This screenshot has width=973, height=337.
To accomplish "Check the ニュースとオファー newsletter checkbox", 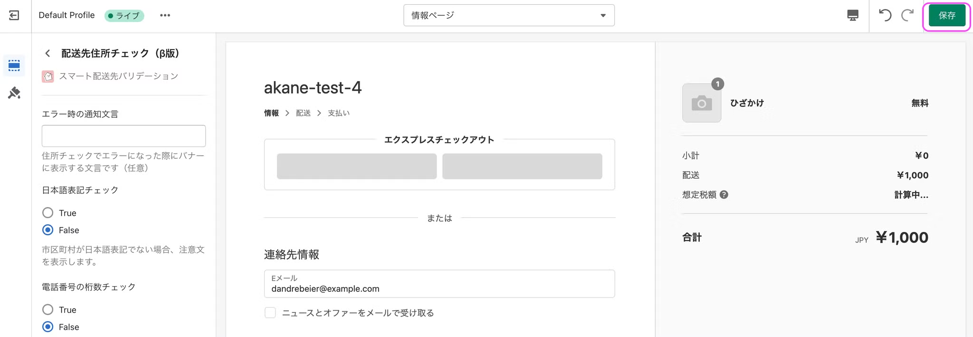I will click(x=270, y=313).
